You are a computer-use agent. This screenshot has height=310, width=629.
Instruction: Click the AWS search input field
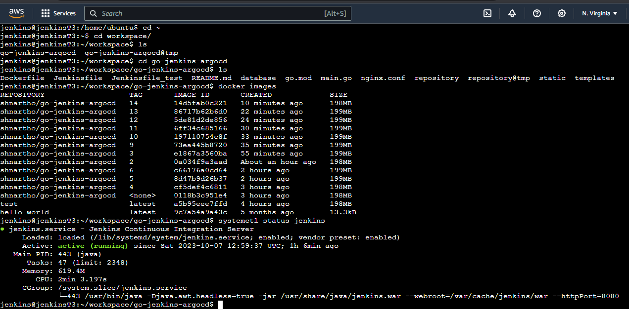point(218,13)
